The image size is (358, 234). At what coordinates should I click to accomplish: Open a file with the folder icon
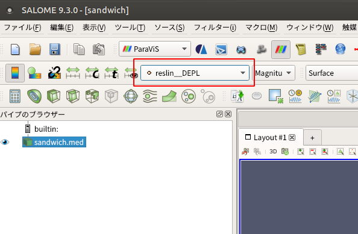pos(35,49)
